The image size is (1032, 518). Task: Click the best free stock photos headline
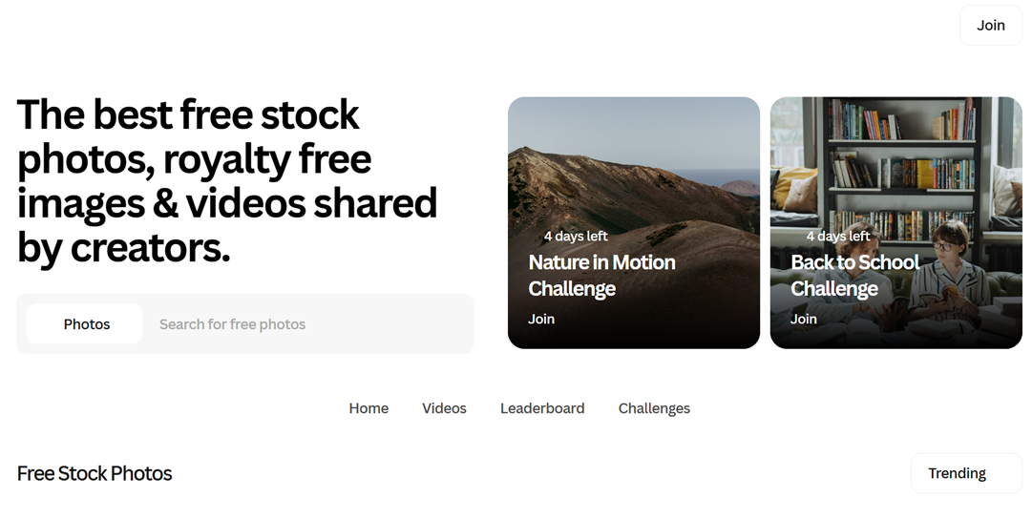(227, 180)
